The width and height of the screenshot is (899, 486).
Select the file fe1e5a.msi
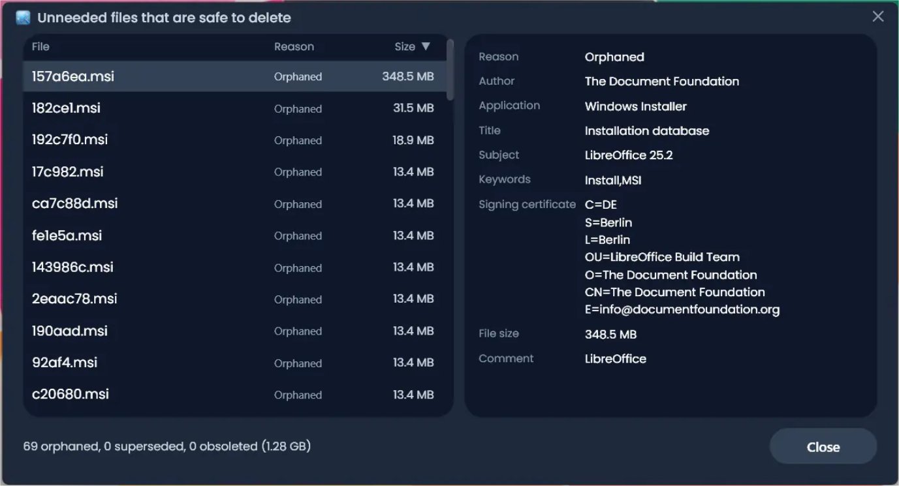click(x=235, y=236)
